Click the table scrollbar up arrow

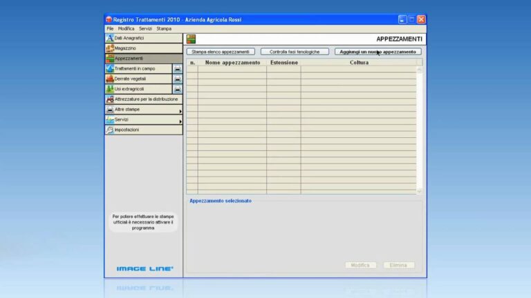[419, 69]
